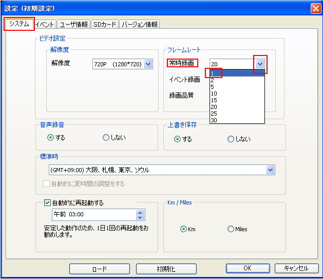Click the ロード button
Screen dimensions: 323x279
tap(100, 269)
